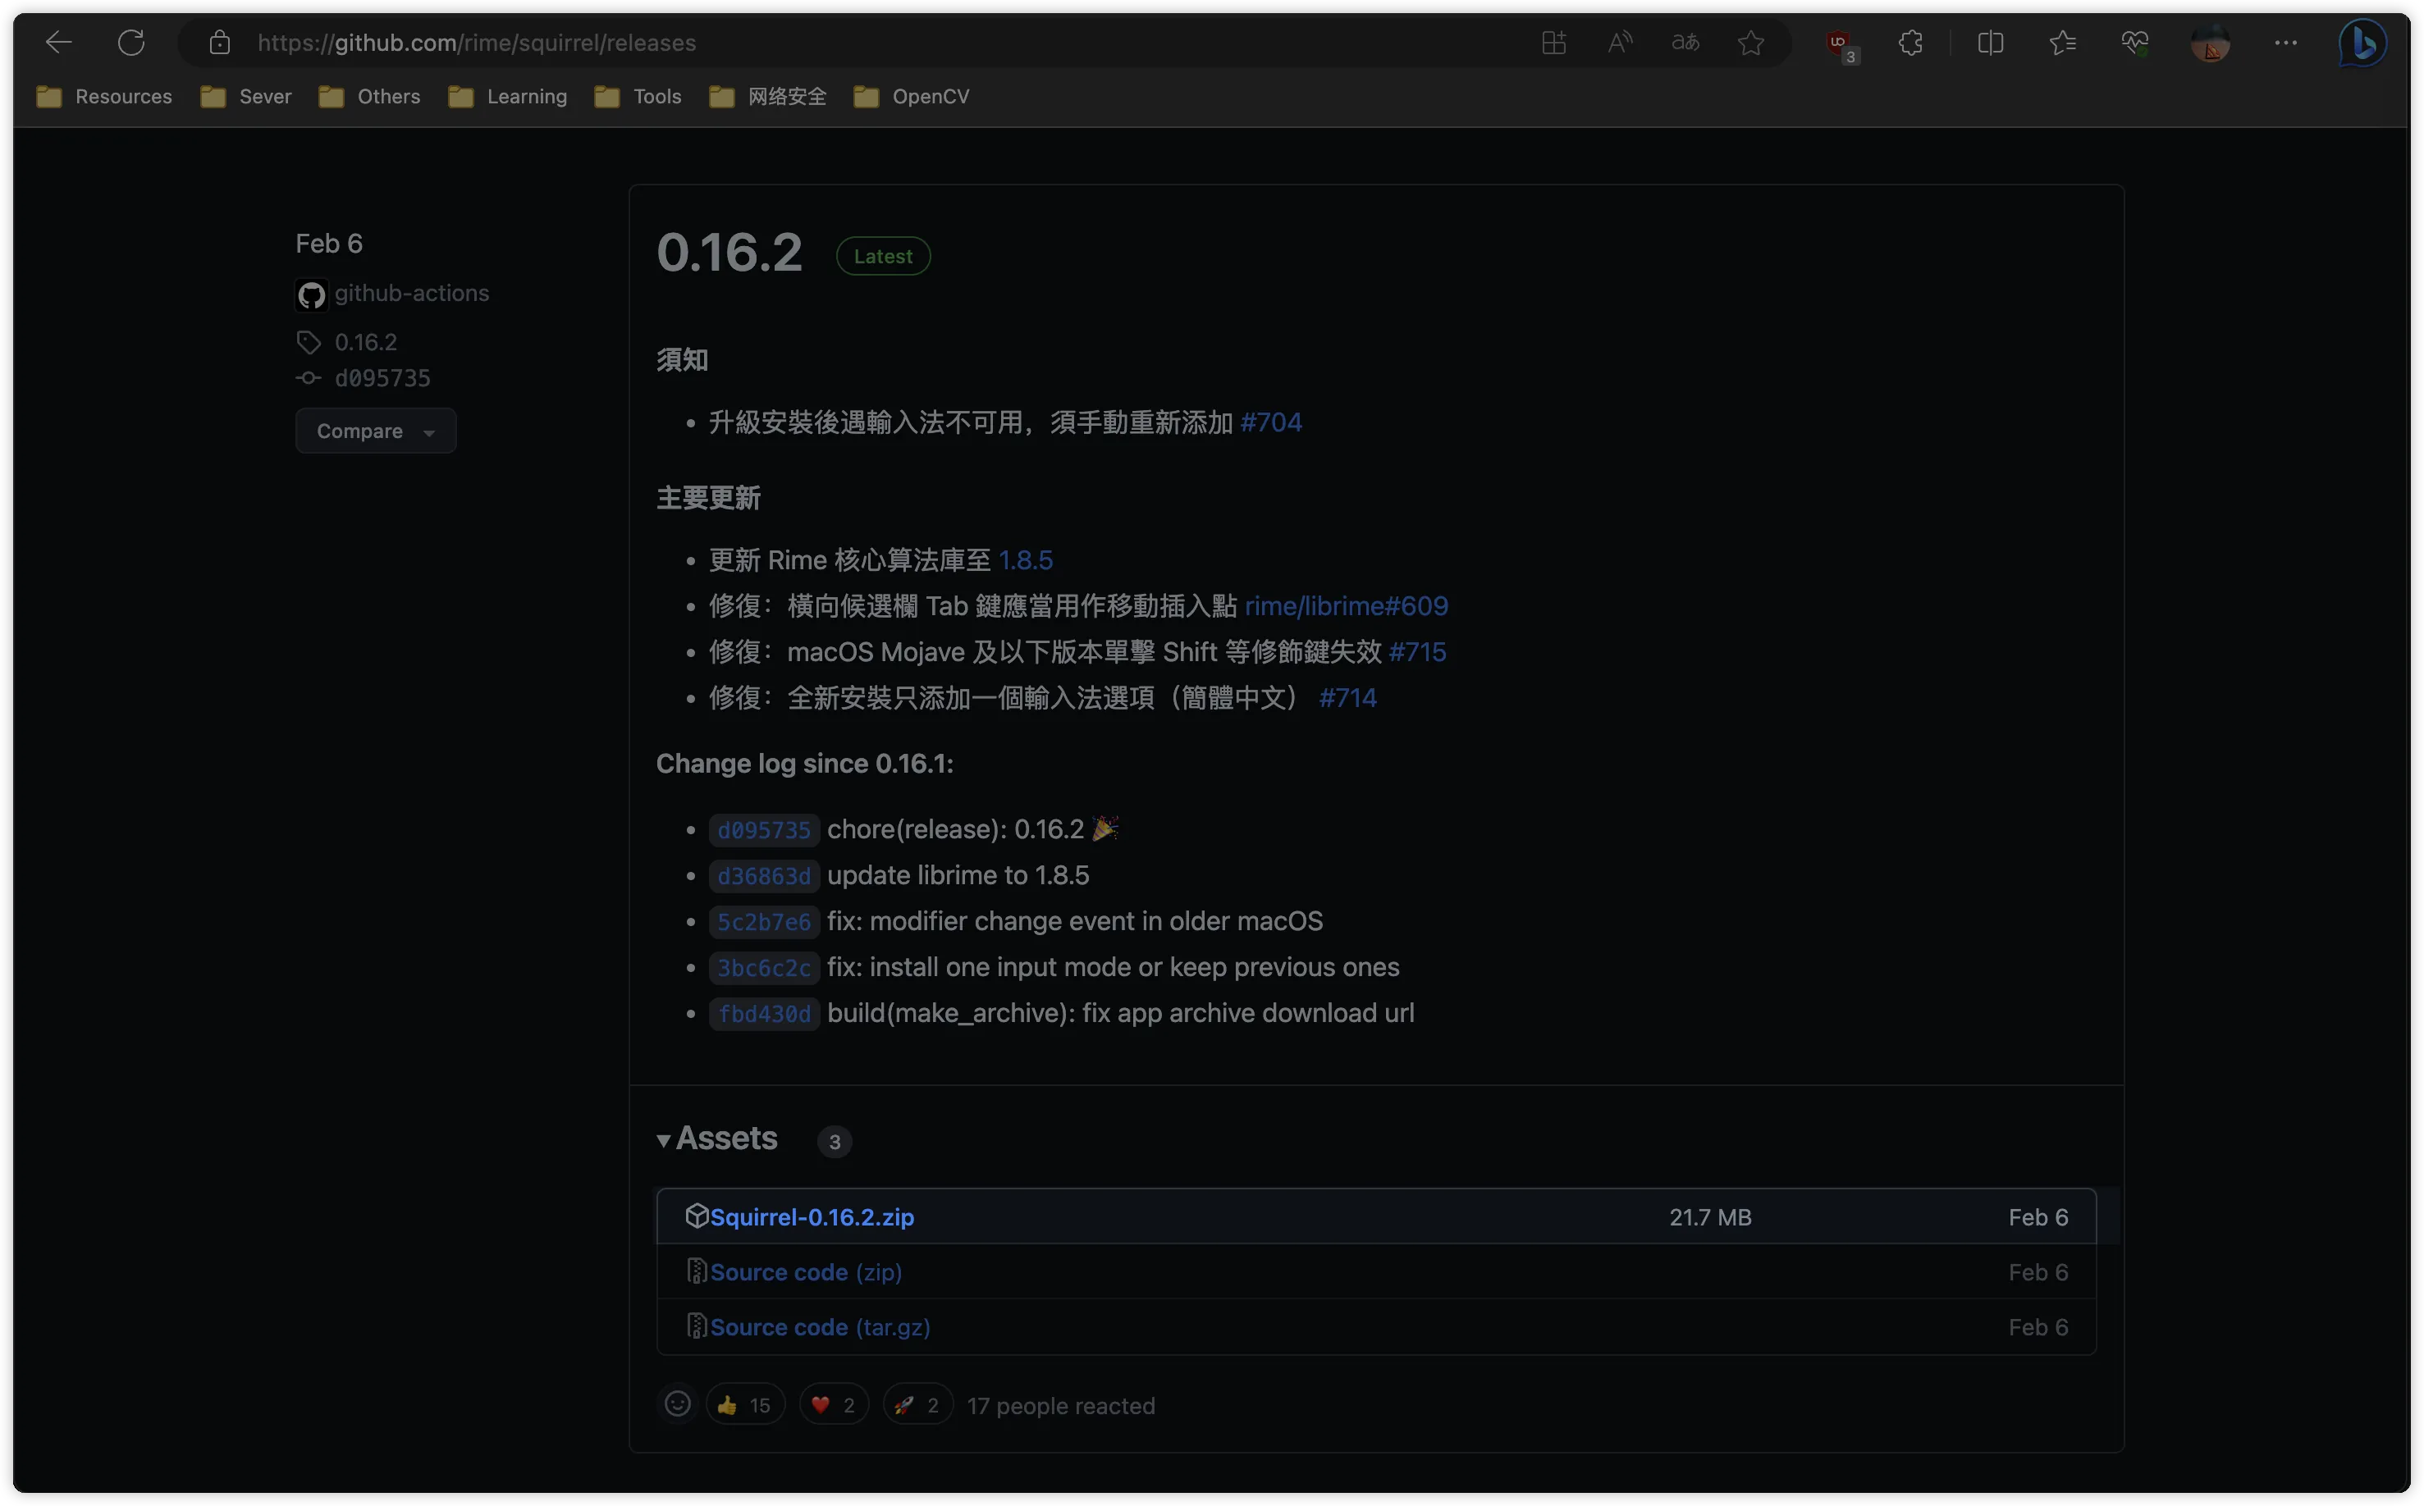Reload the page with the refresh icon
Screen dimensions: 2424x1506
[131, 42]
